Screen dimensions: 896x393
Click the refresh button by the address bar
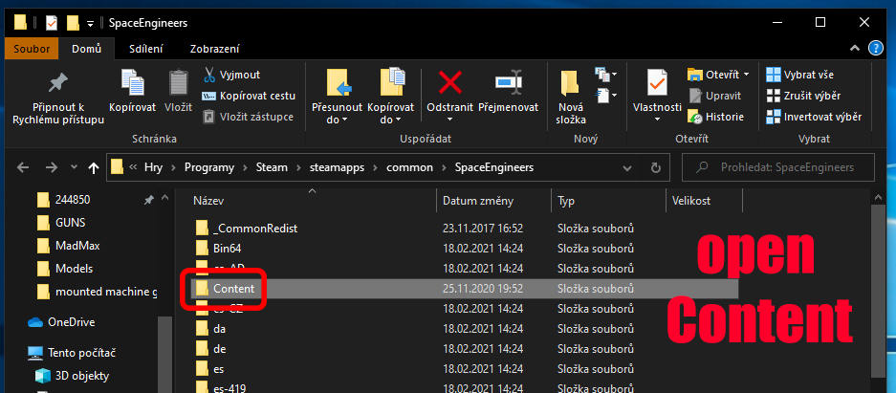656,168
